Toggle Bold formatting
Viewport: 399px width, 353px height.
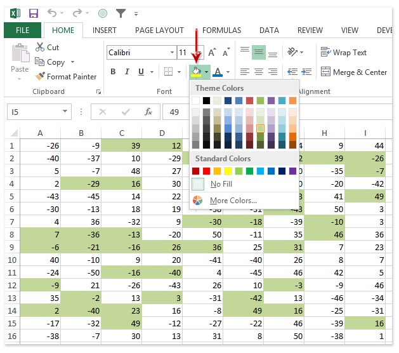coord(113,72)
